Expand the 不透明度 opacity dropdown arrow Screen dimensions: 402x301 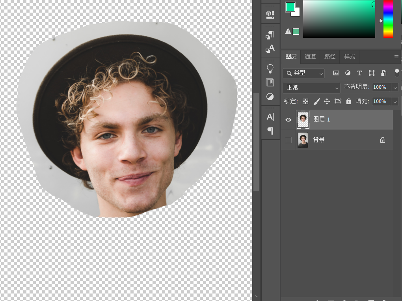(395, 88)
